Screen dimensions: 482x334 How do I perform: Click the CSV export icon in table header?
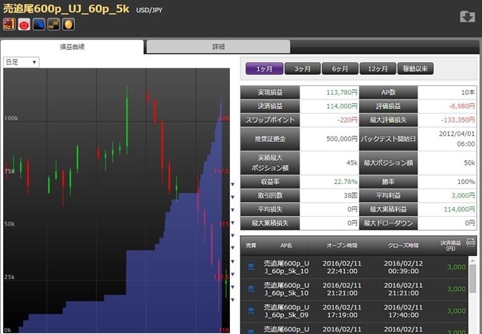(472, 242)
